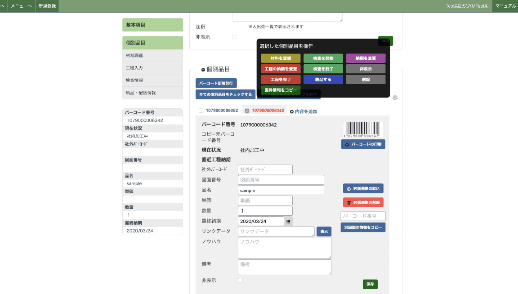Open calendar picker beside 最終納期 date
This screenshot has height=294, width=518.
[x=289, y=221]
